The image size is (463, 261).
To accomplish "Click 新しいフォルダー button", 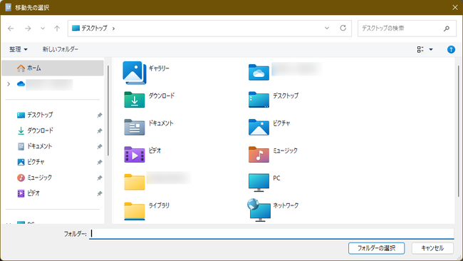I will pos(61,49).
